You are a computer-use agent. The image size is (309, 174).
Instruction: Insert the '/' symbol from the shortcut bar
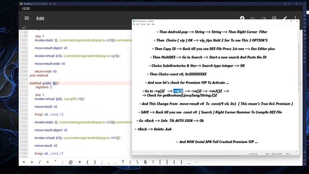pyautogui.click(x=40, y=162)
